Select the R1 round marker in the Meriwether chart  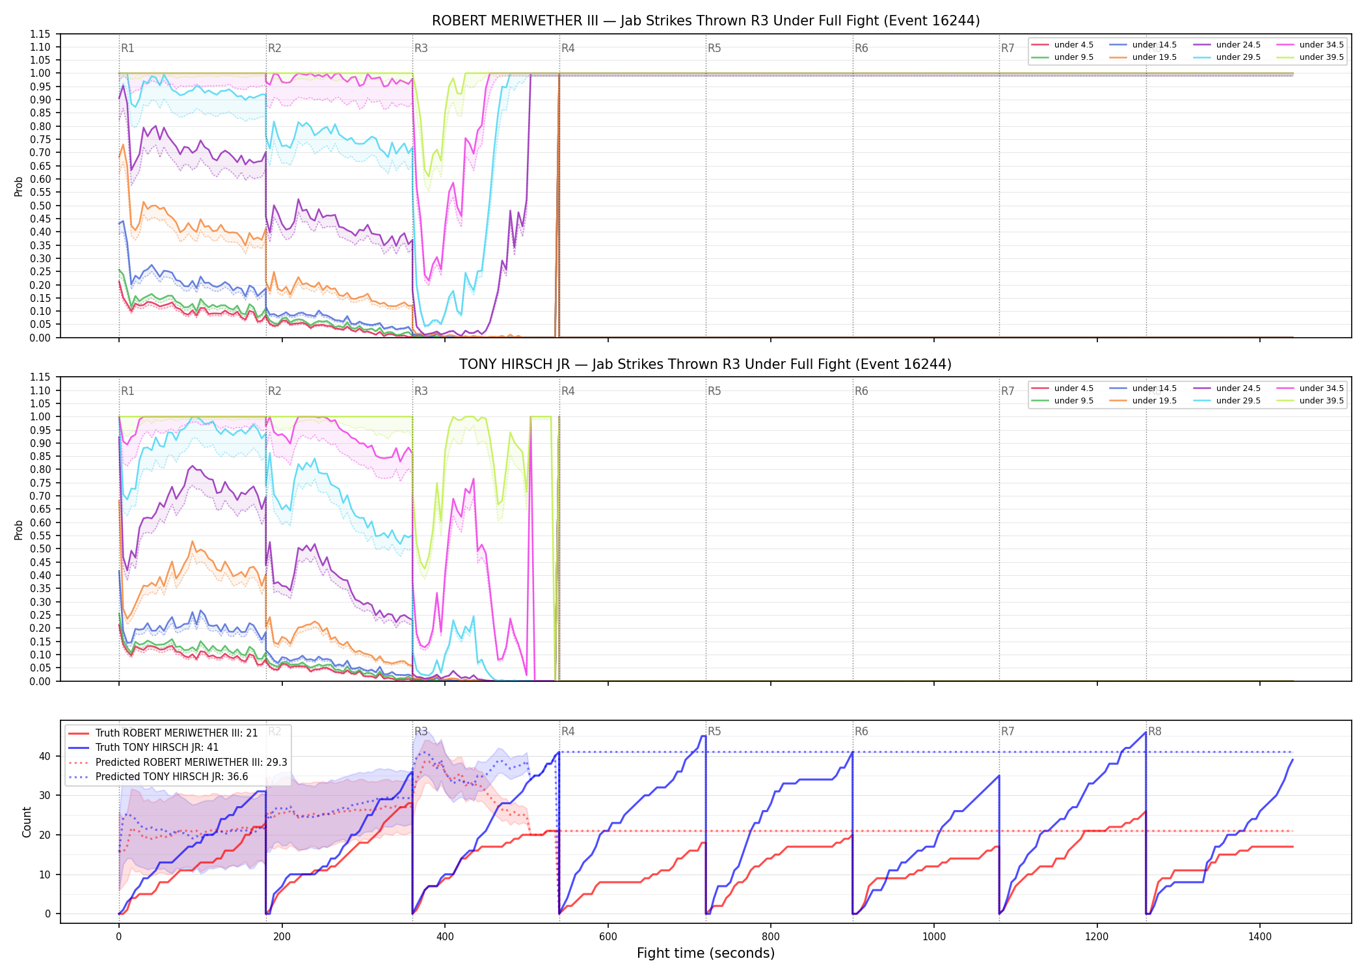[x=127, y=48]
